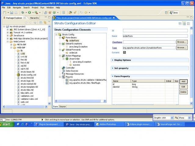
Task: Select the clientId row in Form Property table
Action: click(x=145, y=87)
